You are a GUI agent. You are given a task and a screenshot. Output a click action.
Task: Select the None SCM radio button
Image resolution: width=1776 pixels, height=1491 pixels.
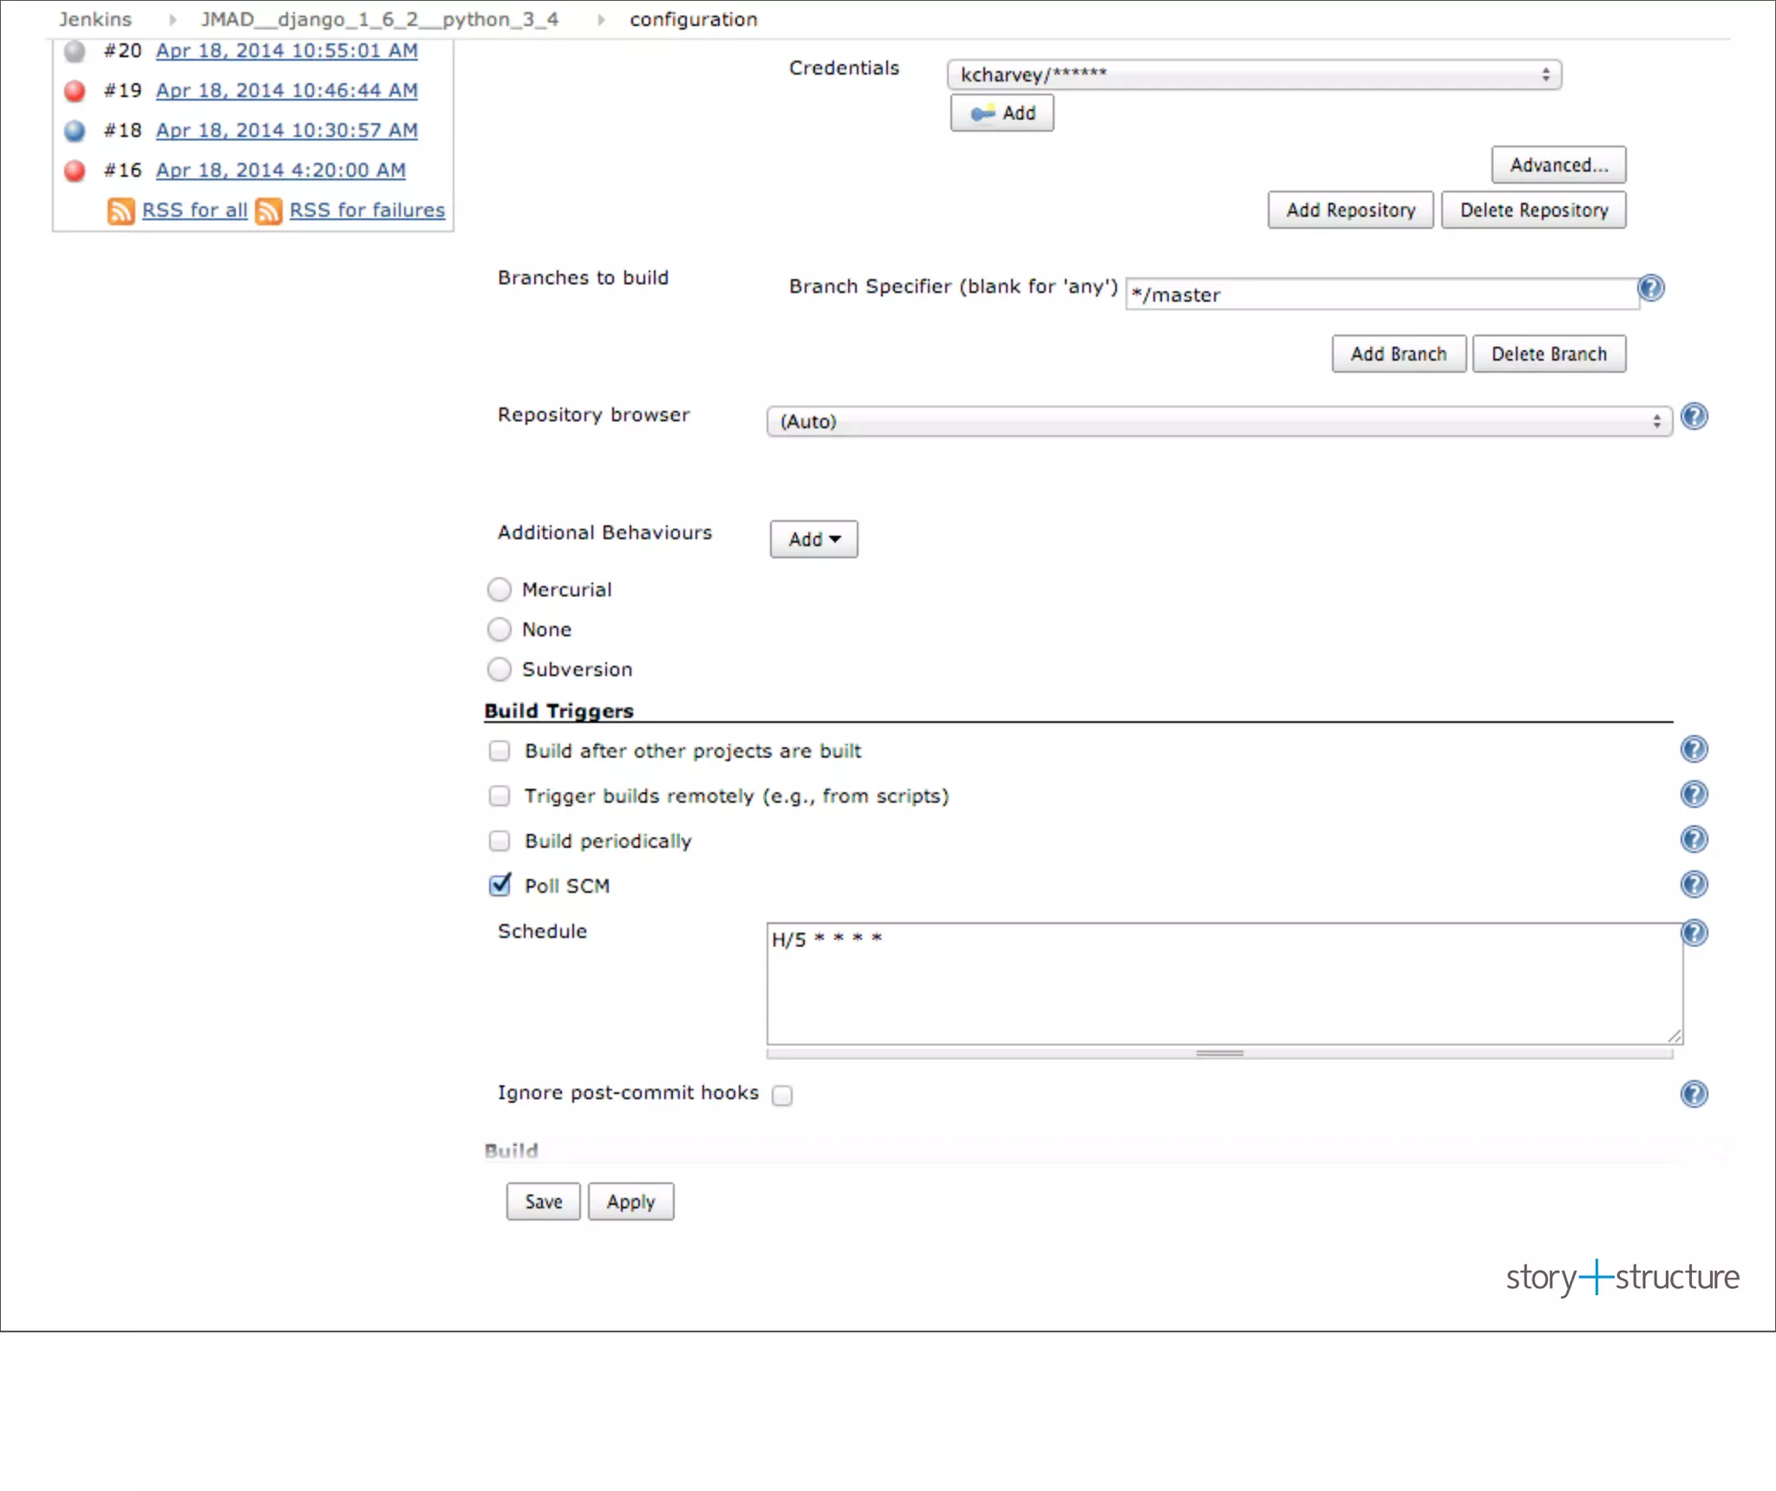pos(499,629)
